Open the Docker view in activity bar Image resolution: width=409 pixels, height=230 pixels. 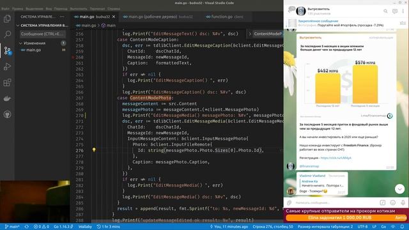pos(7,98)
